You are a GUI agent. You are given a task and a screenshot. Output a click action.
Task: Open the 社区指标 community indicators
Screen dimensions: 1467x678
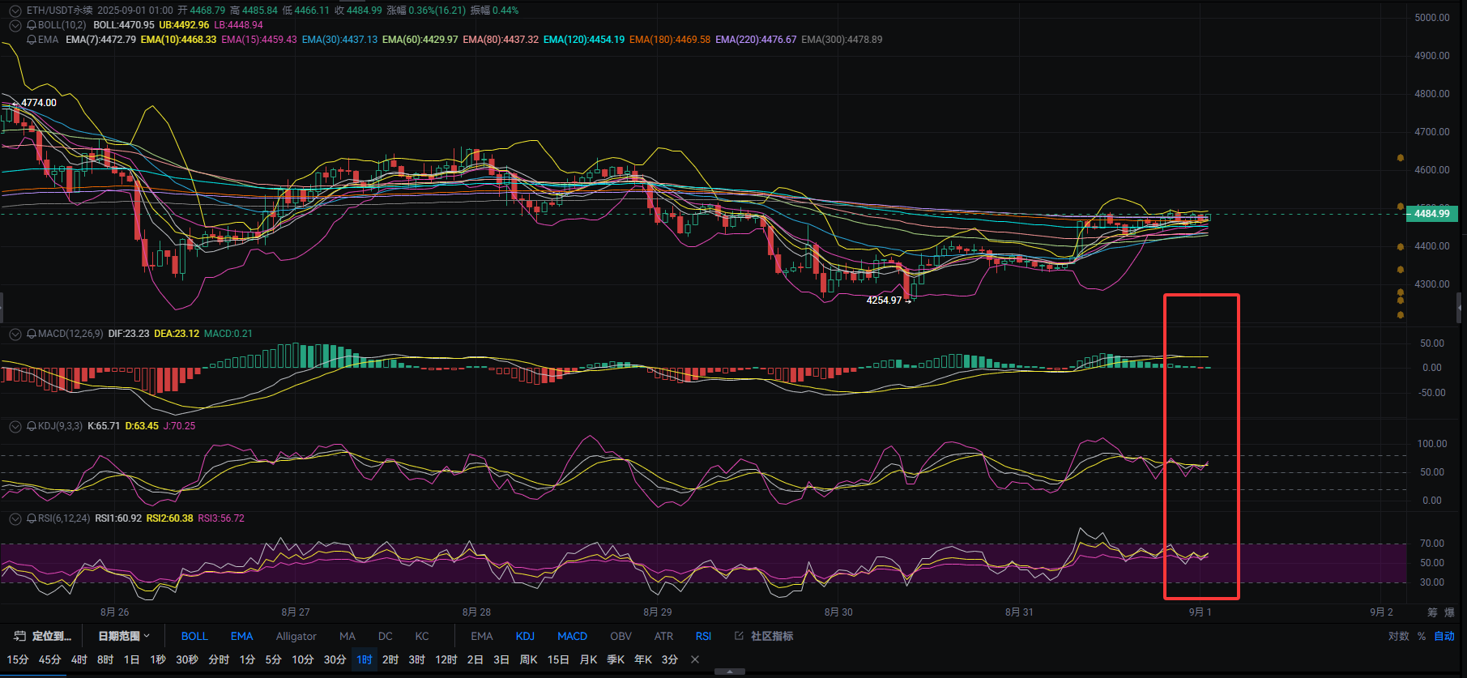(764, 636)
